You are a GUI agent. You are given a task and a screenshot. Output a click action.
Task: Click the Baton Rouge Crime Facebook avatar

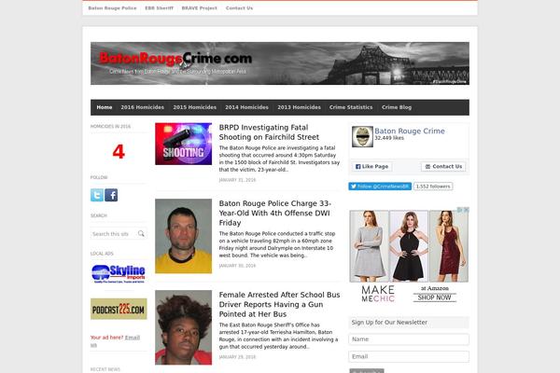click(x=362, y=136)
